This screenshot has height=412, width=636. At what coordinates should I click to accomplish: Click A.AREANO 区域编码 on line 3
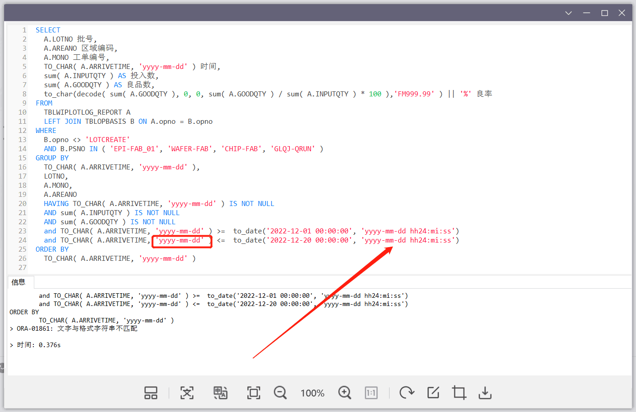pos(80,48)
